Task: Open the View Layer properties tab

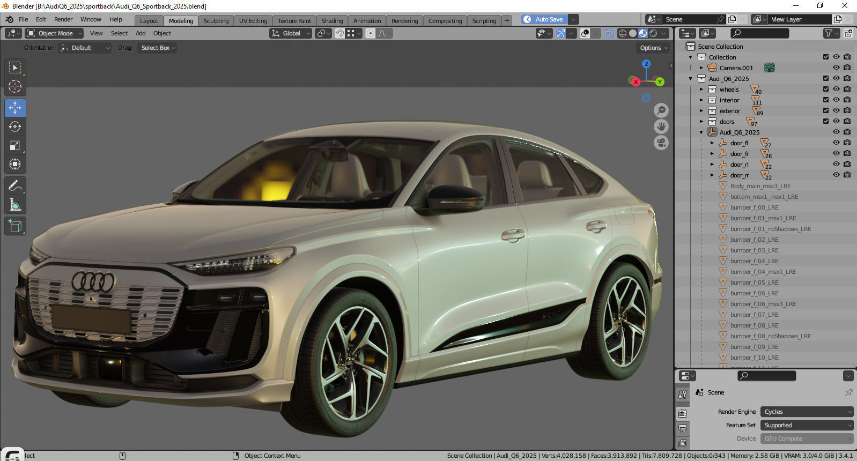Action: tap(683, 443)
